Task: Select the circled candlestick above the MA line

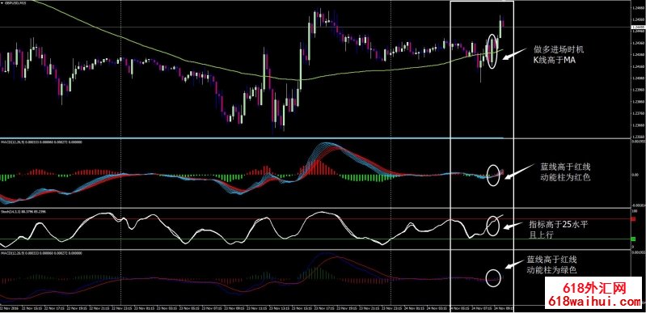Action: (492, 51)
